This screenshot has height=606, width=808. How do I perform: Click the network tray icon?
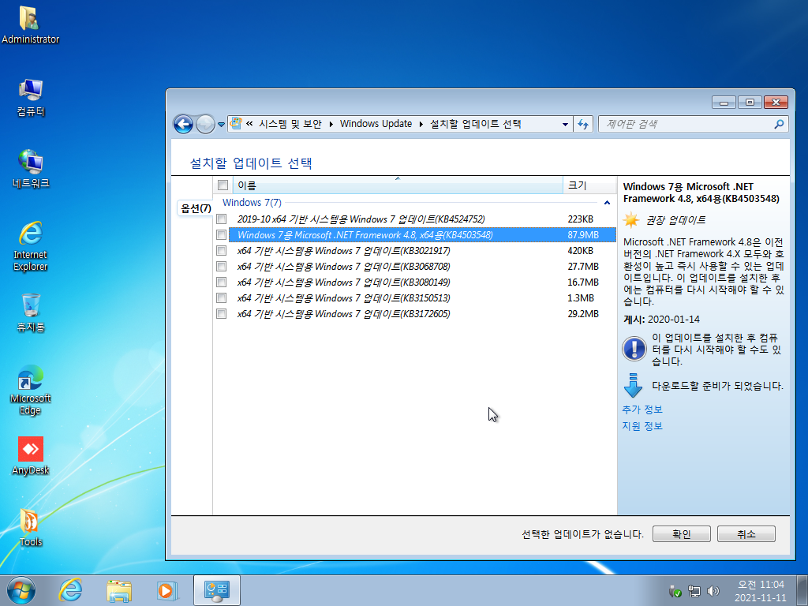pos(694,591)
